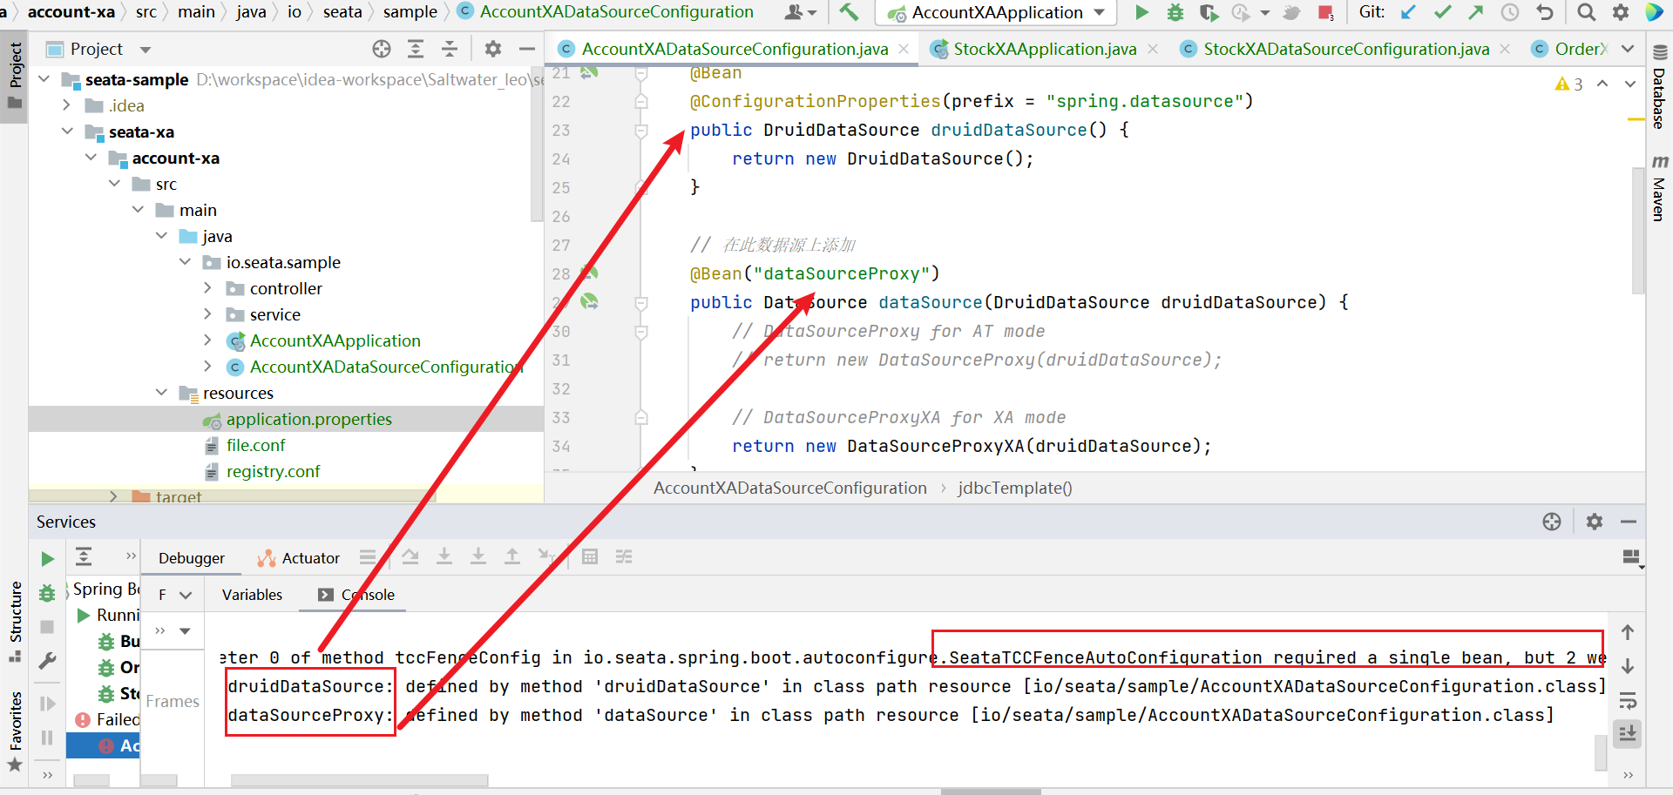Open the Database tool window
The height and width of the screenshot is (795, 1673).
tap(1659, 88)
